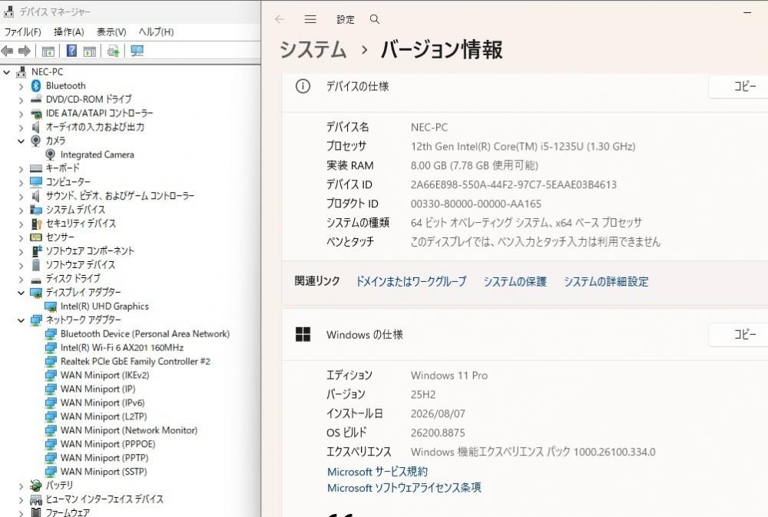This screenshot has height=517, width=768.
Task: Collapse the NEC-PC root node
Action: tap(7, 72)
